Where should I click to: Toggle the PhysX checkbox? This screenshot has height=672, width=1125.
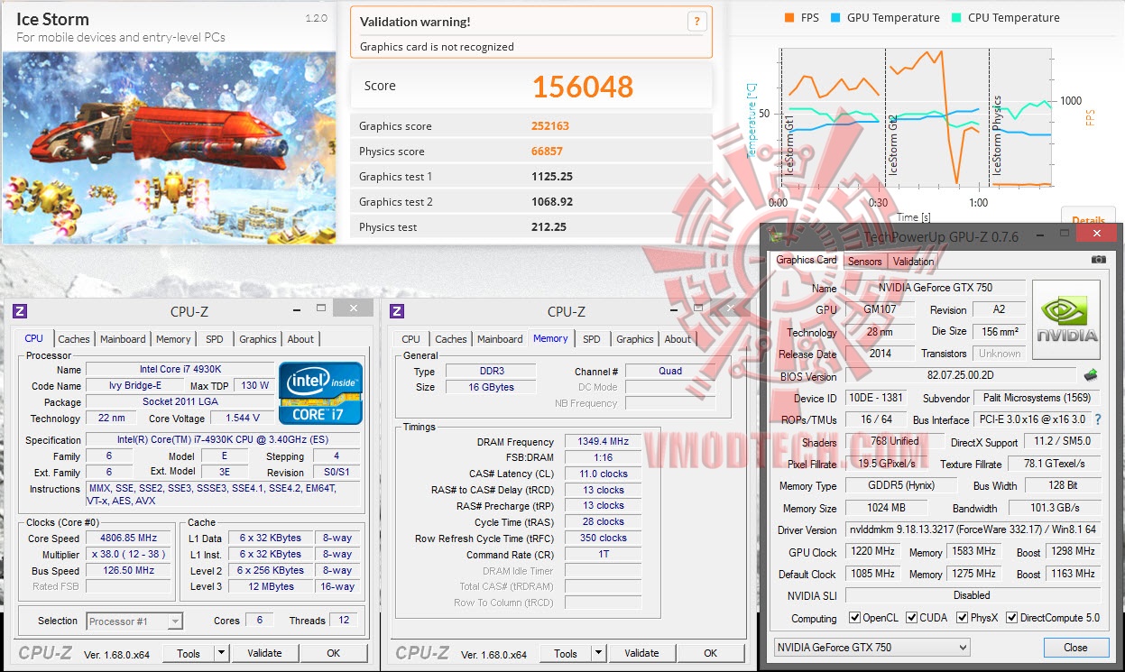point(961,618)
